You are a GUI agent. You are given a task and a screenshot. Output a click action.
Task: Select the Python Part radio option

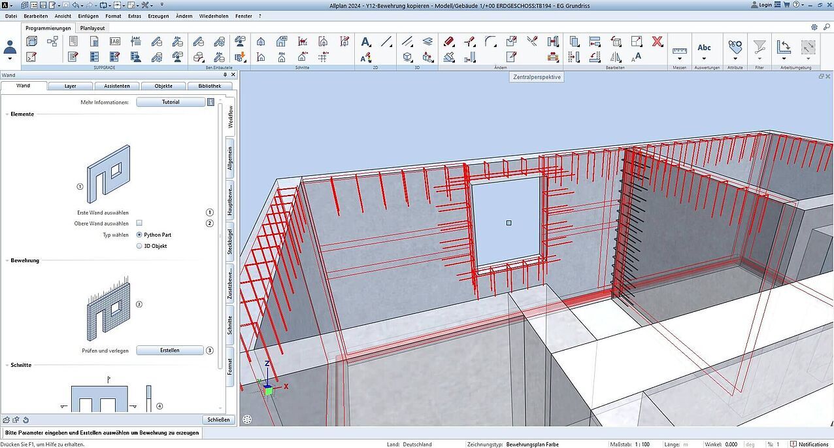tap(139, 235)
